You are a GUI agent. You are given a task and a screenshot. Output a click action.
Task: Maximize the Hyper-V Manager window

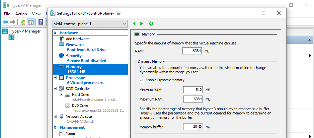click(291, 5)
